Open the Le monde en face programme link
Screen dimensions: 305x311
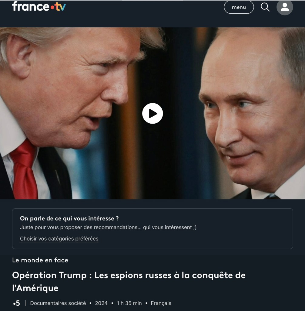click(x=40, y=260)
